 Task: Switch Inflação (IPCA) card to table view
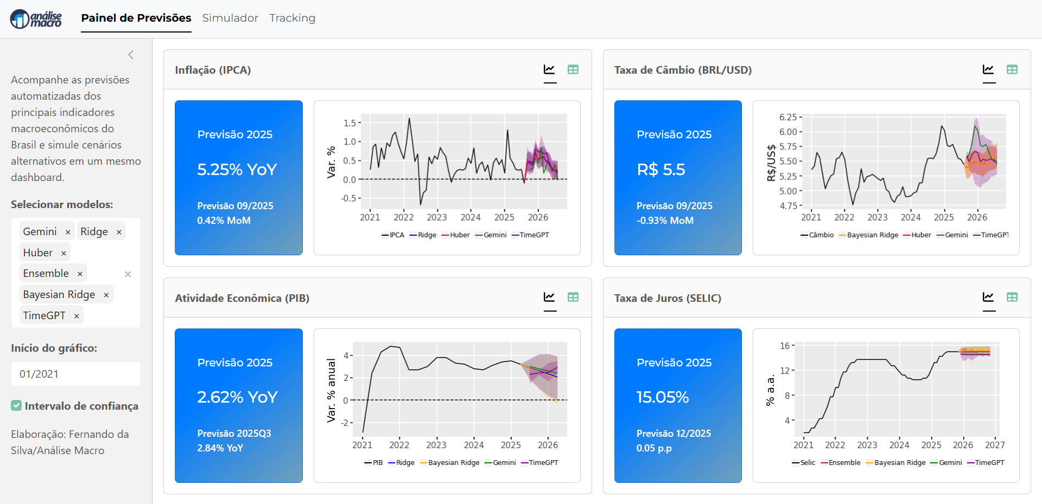coord(573,70)
